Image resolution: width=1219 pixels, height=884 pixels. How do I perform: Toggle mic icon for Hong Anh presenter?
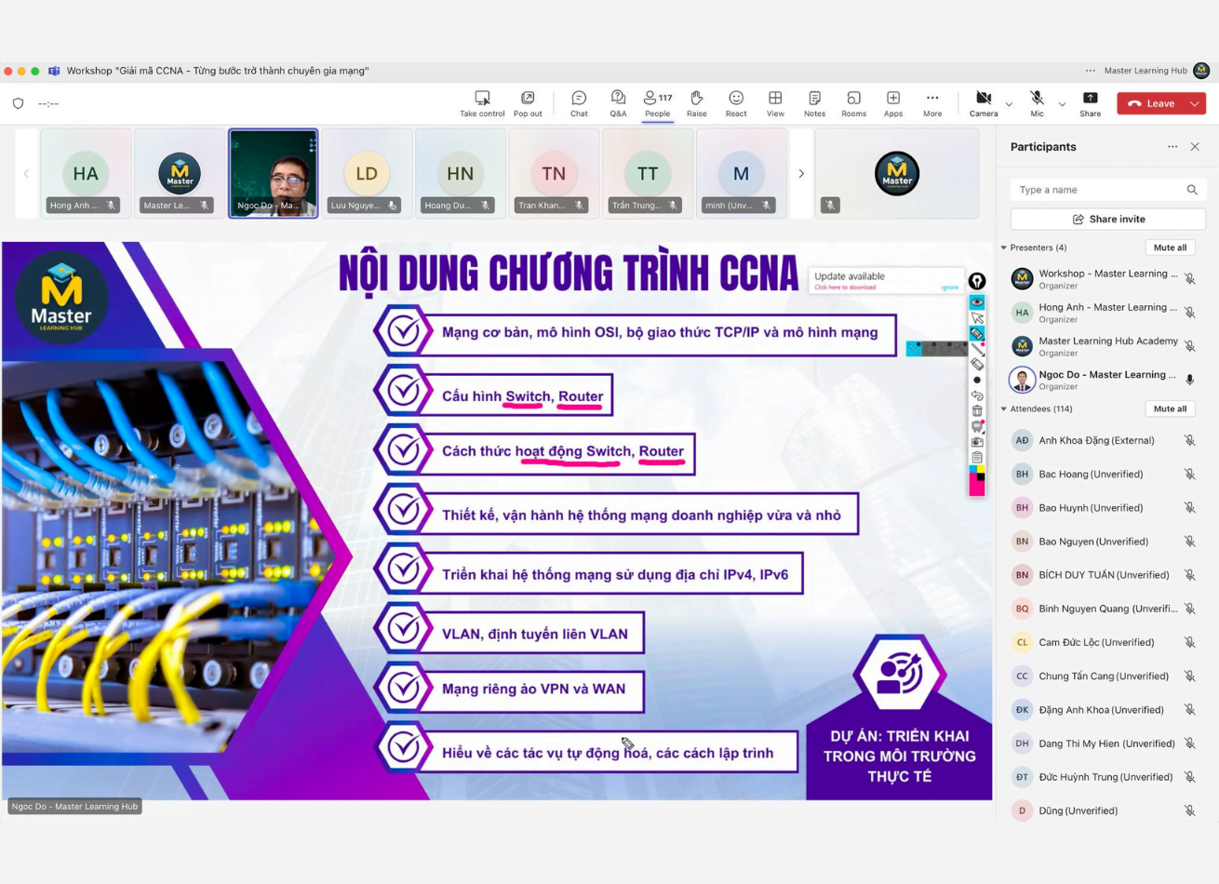[1189, 313]
